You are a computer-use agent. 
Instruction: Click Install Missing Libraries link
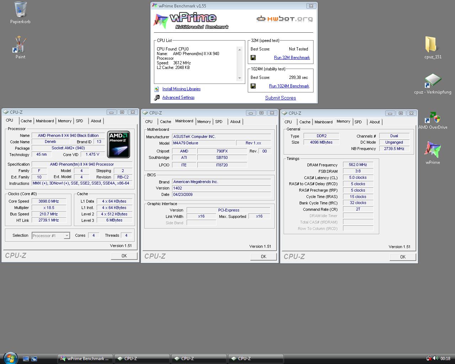coord(181,89)
